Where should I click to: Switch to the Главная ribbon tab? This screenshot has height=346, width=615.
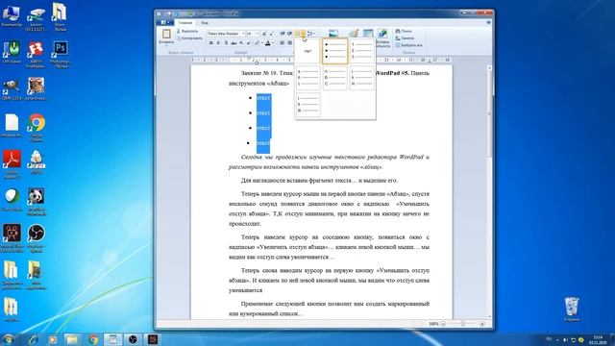pos(185,23)
